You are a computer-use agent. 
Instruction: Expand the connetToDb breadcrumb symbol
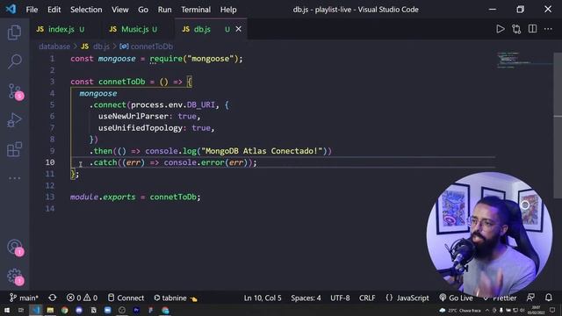coord(151,47)
